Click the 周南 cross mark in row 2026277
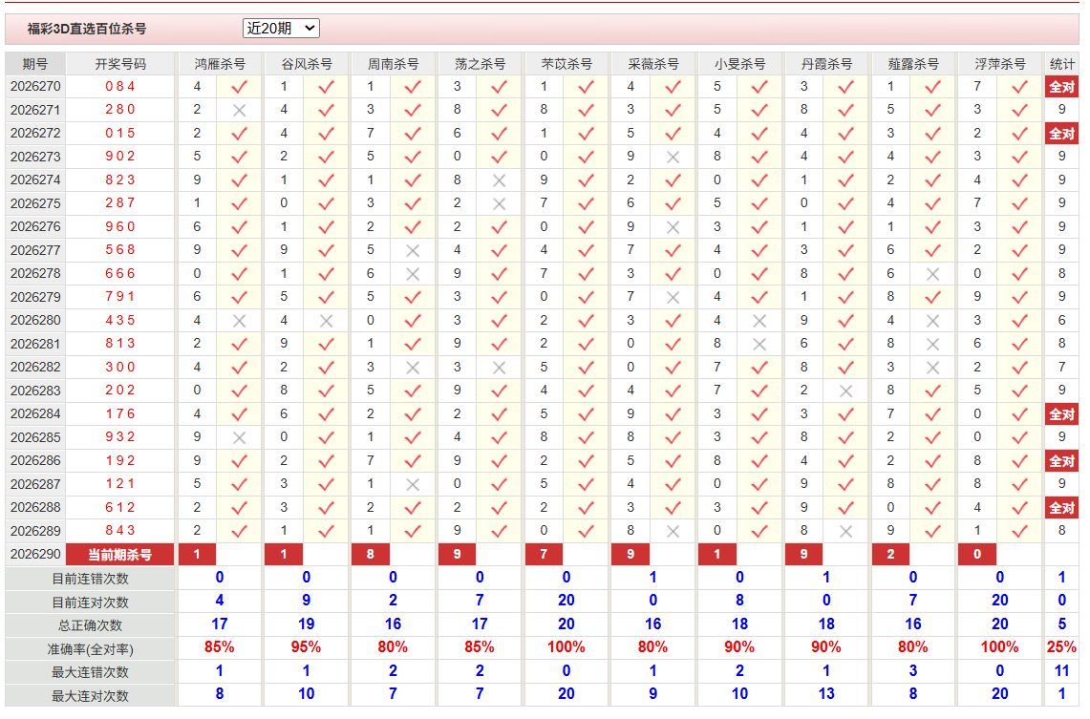Viewport: 1090px width, 719px height. point(413,251)
